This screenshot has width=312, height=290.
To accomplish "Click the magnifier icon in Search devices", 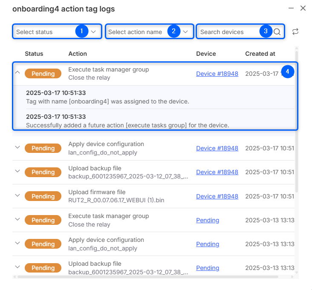I will [277, 32].
